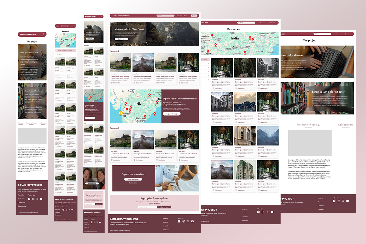
Task: Open 'Resources' nav link in homepage header
Action: point(179,16)
